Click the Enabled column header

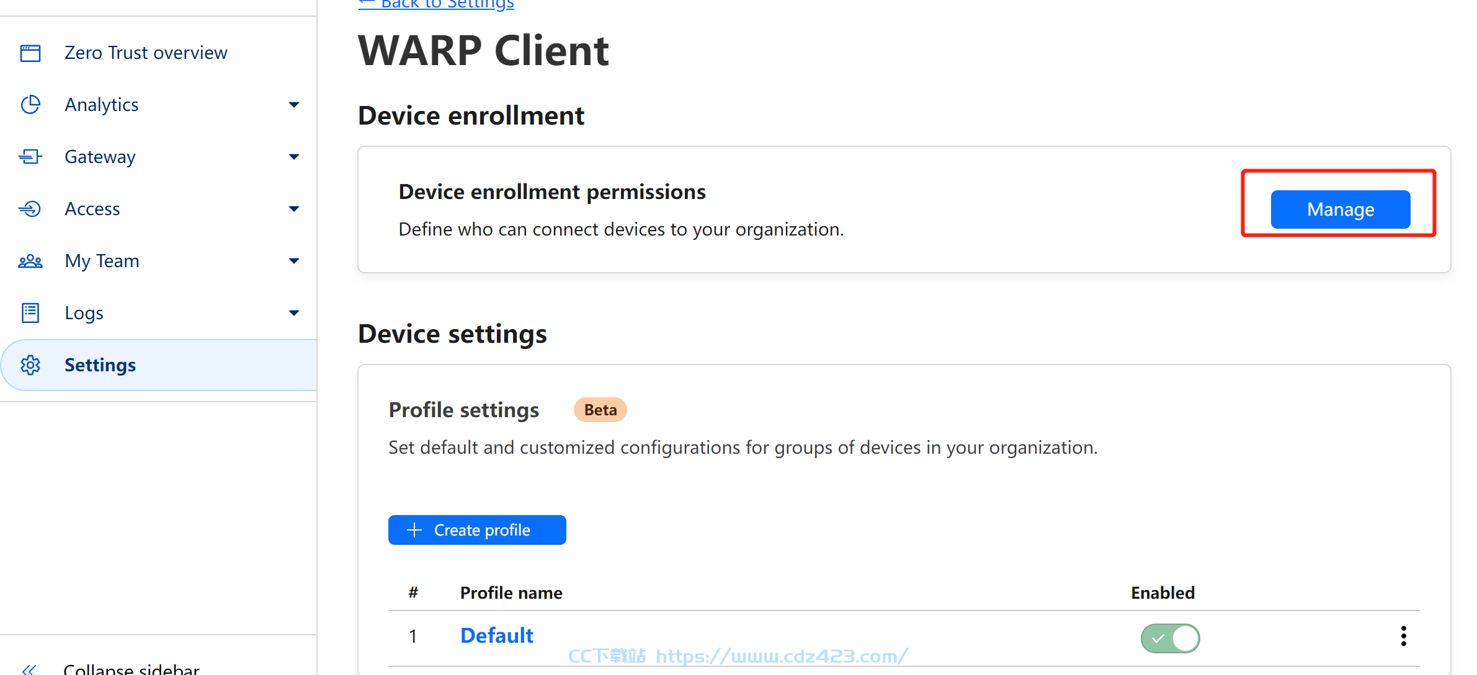[x=1162, y=593]
